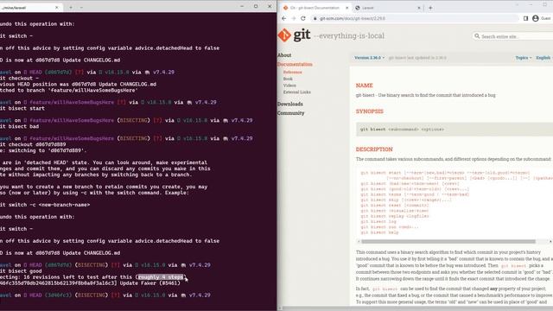This screenshot has width=553, height=311.
Task: Open the English language dropdown
Action: tap(543, 58)
